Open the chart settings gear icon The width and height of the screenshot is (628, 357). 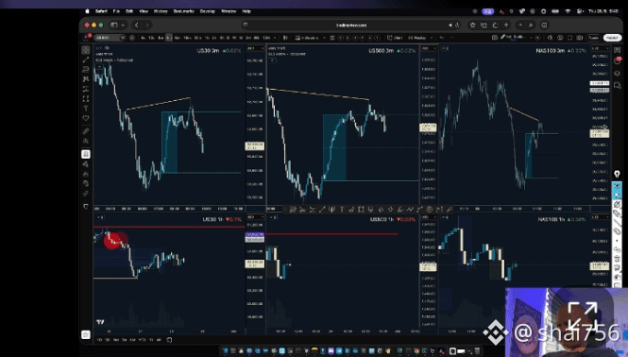[560, 37]
